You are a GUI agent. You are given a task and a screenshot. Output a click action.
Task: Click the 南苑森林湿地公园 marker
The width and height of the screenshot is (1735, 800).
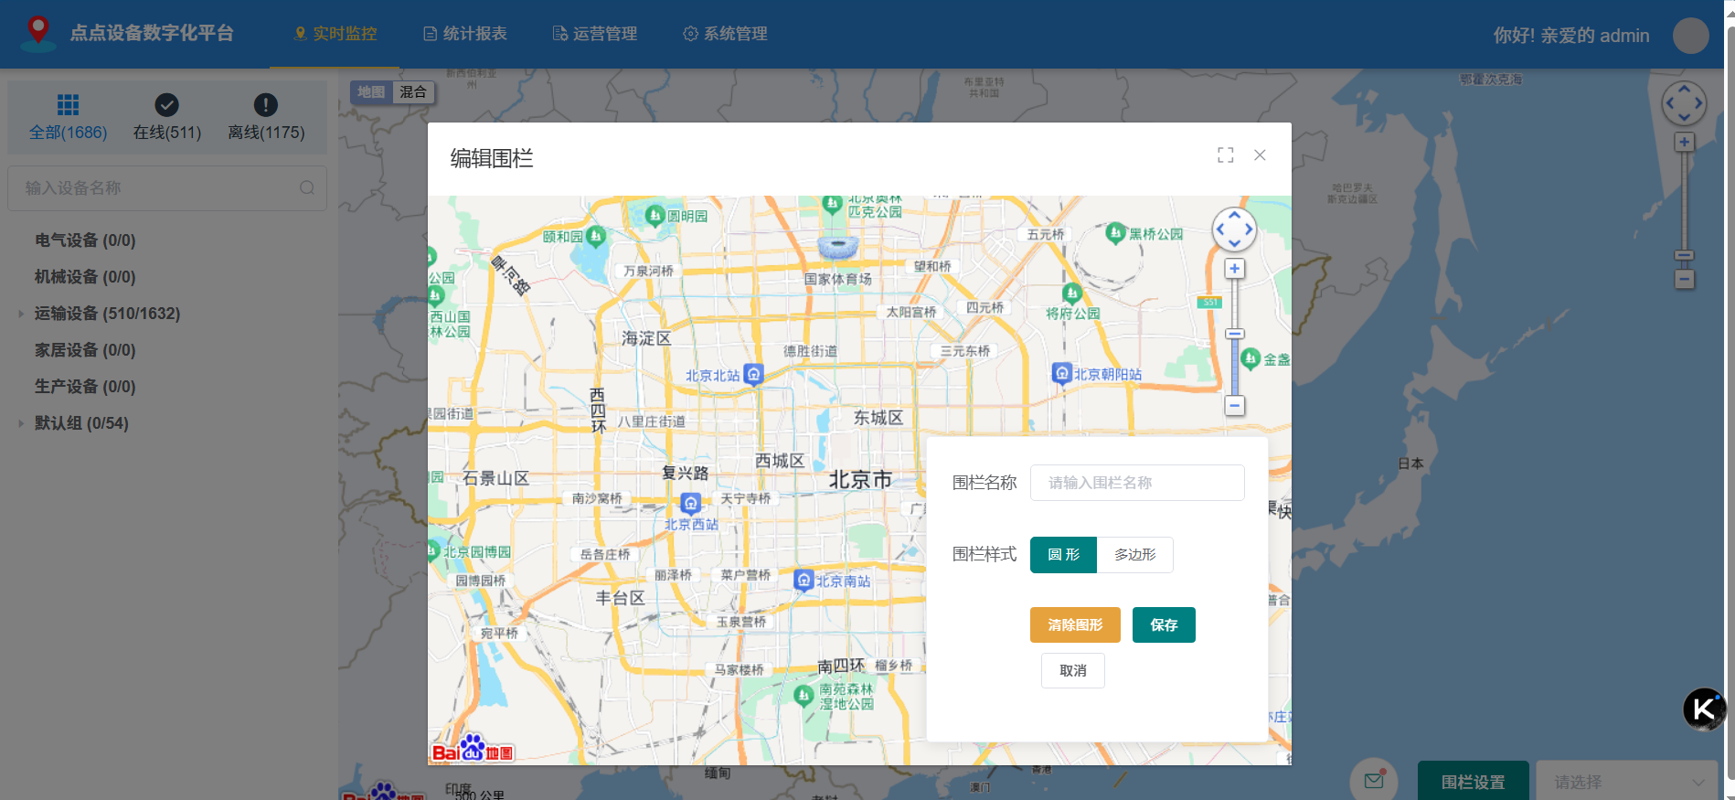pyautogui.click(x=804, y=696)
